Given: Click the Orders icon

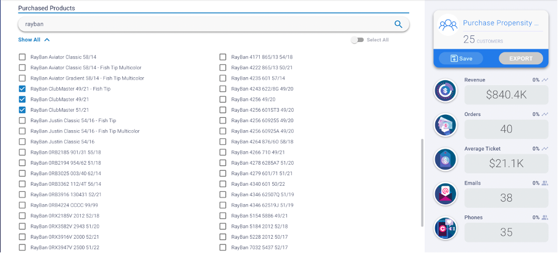Looking at the screenshot, I should (x=445, y=125).
